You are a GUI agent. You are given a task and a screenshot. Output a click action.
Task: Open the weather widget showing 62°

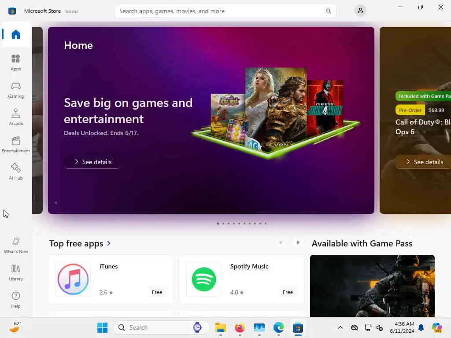pyautogui.click(x=15, y=327)
